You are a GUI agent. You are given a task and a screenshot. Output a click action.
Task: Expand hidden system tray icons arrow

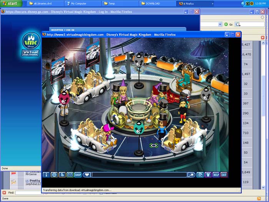(x=243, y=3)
